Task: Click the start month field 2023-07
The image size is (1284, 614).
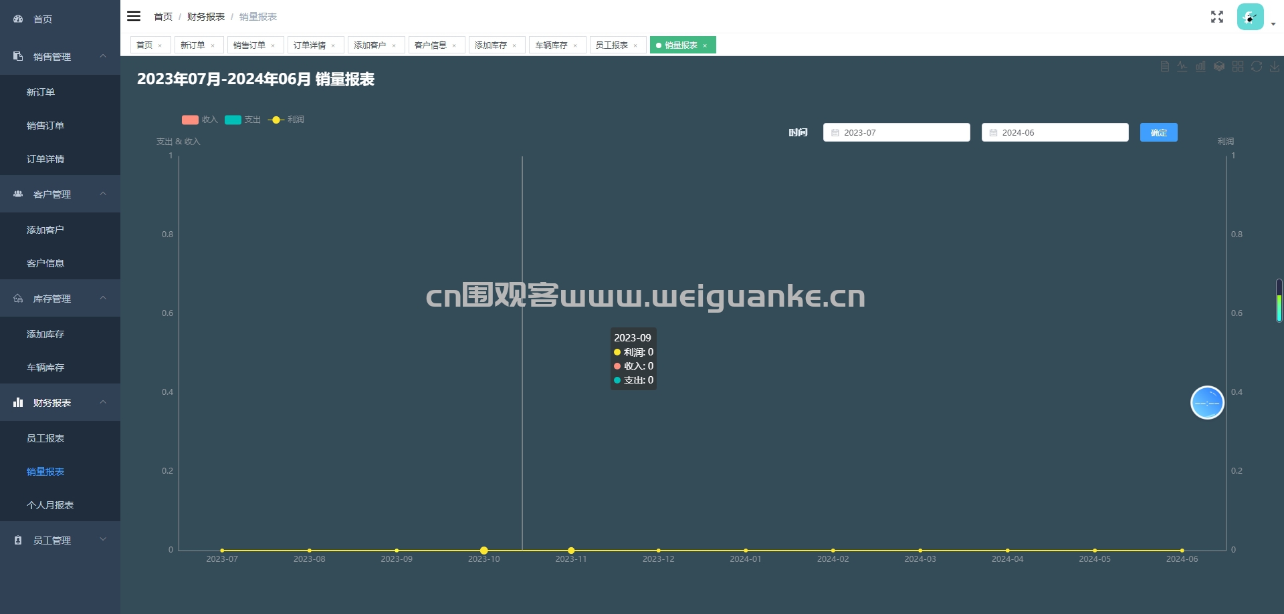Action: pyautogui.click(x=896, y=132)
